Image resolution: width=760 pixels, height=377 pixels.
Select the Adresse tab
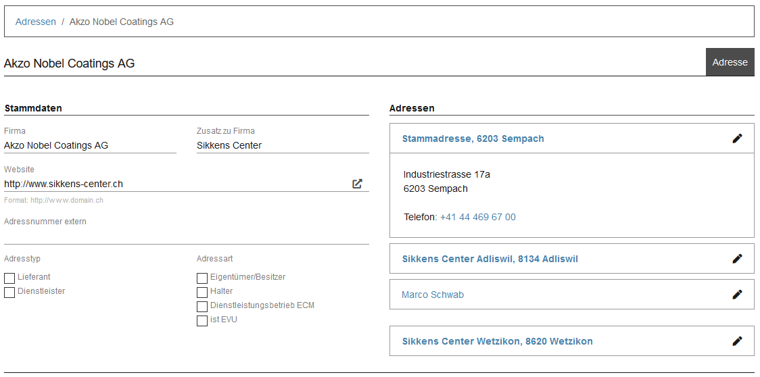point(730,62)
